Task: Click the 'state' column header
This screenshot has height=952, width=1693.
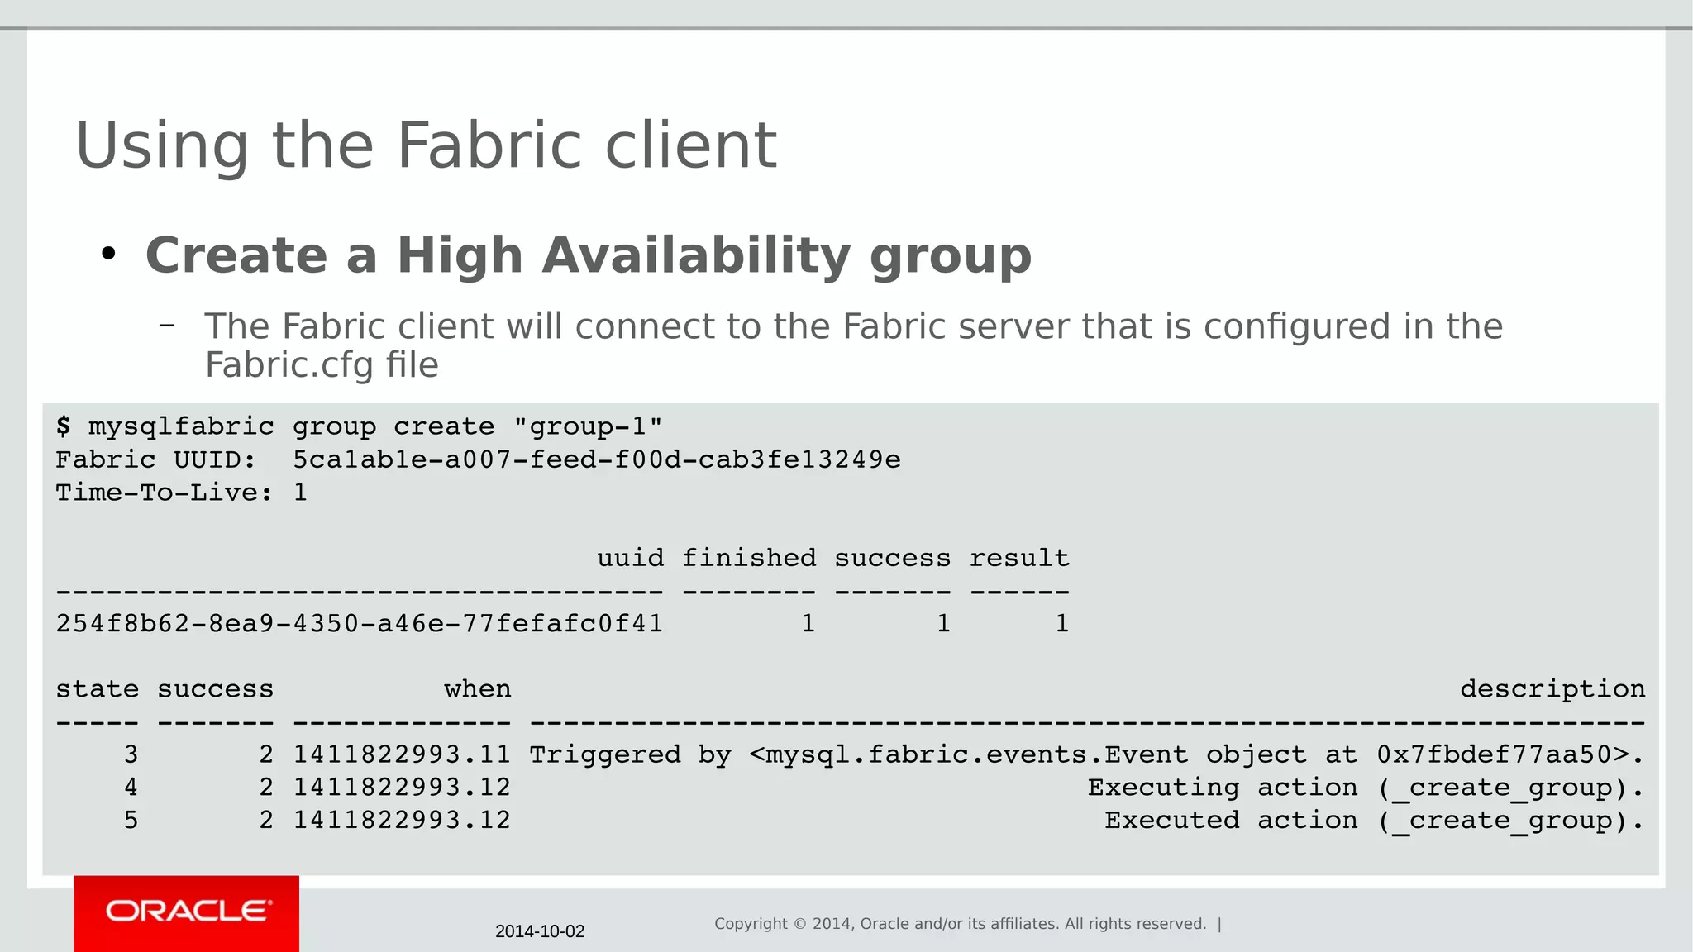Action: point(98,689)
